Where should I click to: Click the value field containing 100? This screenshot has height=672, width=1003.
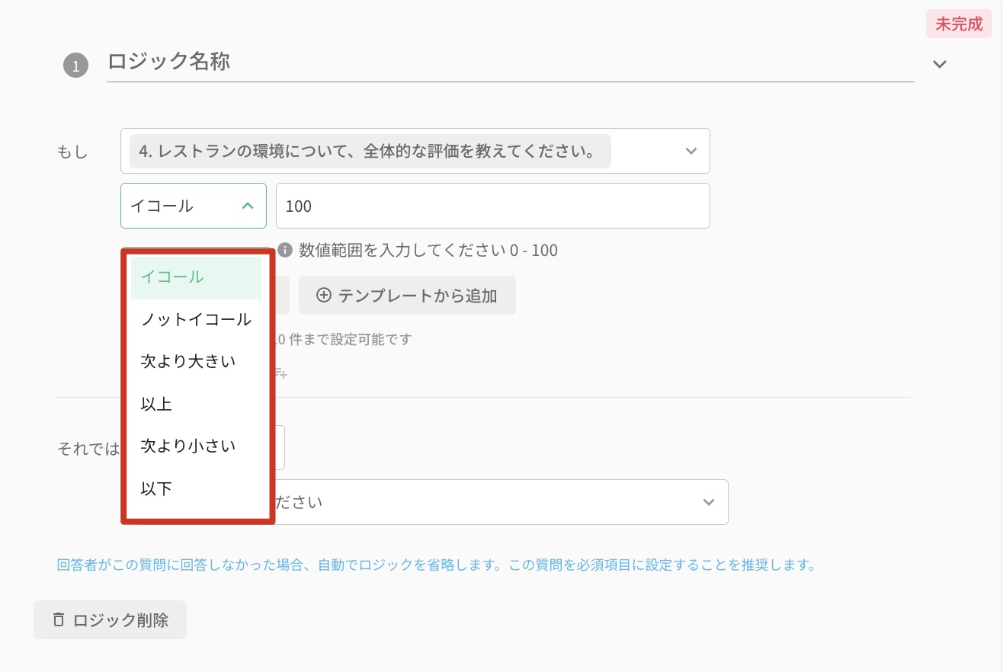point(493,206)
